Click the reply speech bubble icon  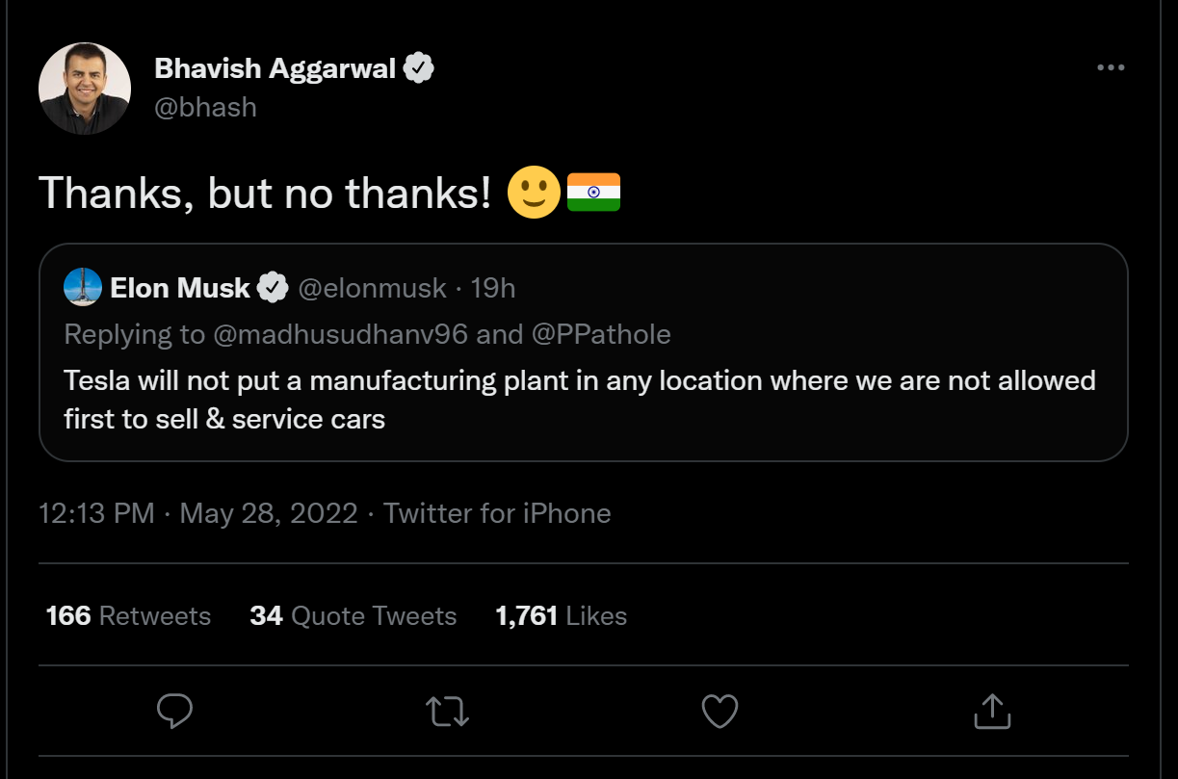tap(174, 712)
